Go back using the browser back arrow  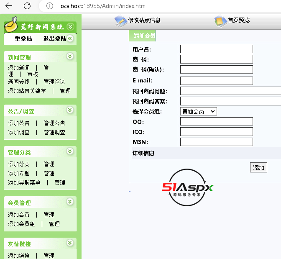[x=9, y=6]
